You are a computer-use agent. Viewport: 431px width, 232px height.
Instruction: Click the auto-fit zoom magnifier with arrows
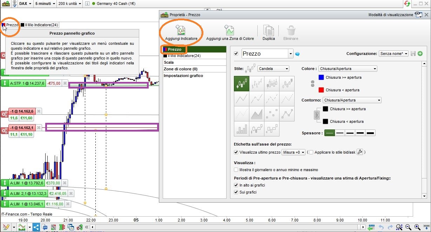tap(399, 227)
